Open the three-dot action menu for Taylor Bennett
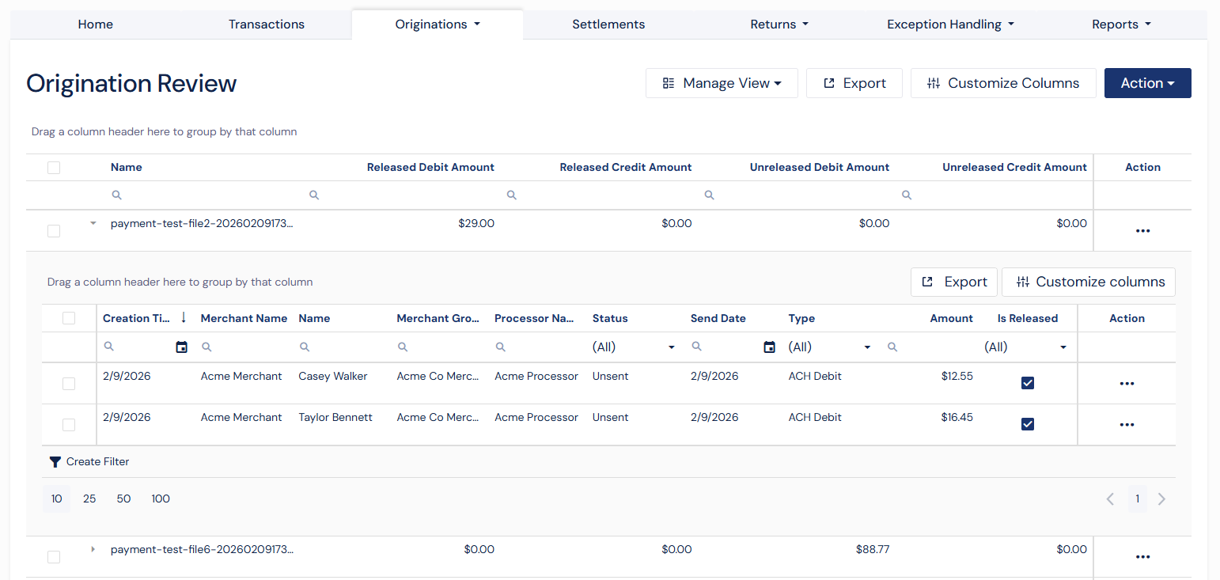 tap(1127, 425)
